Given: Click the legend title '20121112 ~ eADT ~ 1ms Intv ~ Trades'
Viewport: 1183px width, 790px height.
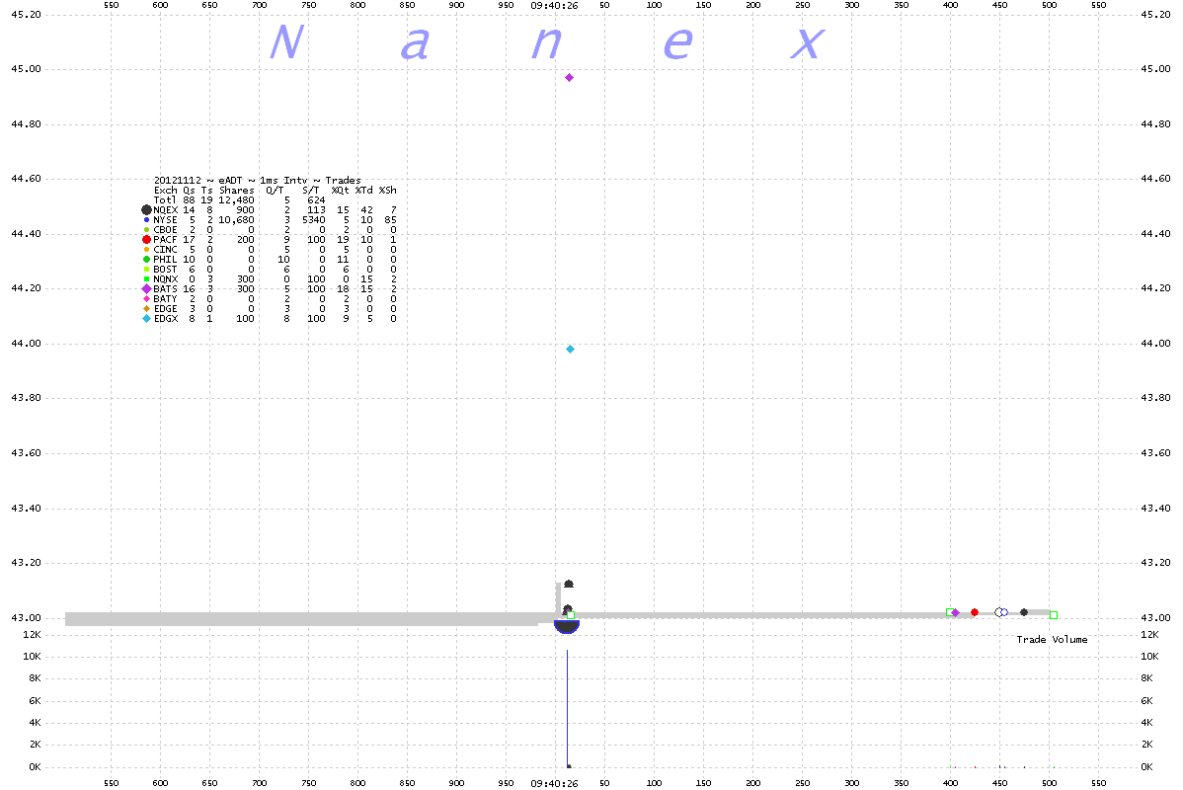Looking at the screenshot, I should coord(258,181).
